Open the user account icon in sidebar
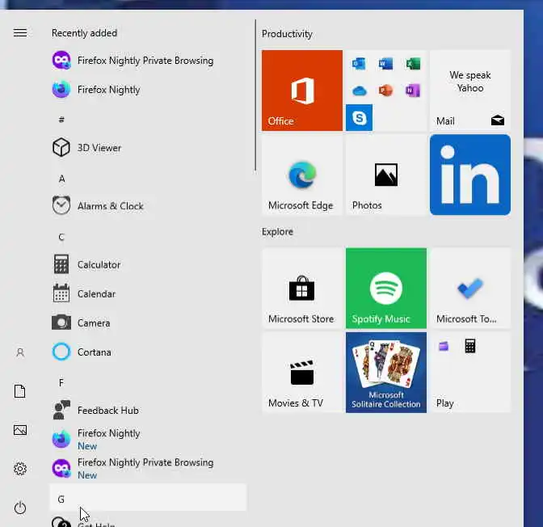Viewport: 543px width, 527px height. tap(20, 352)
